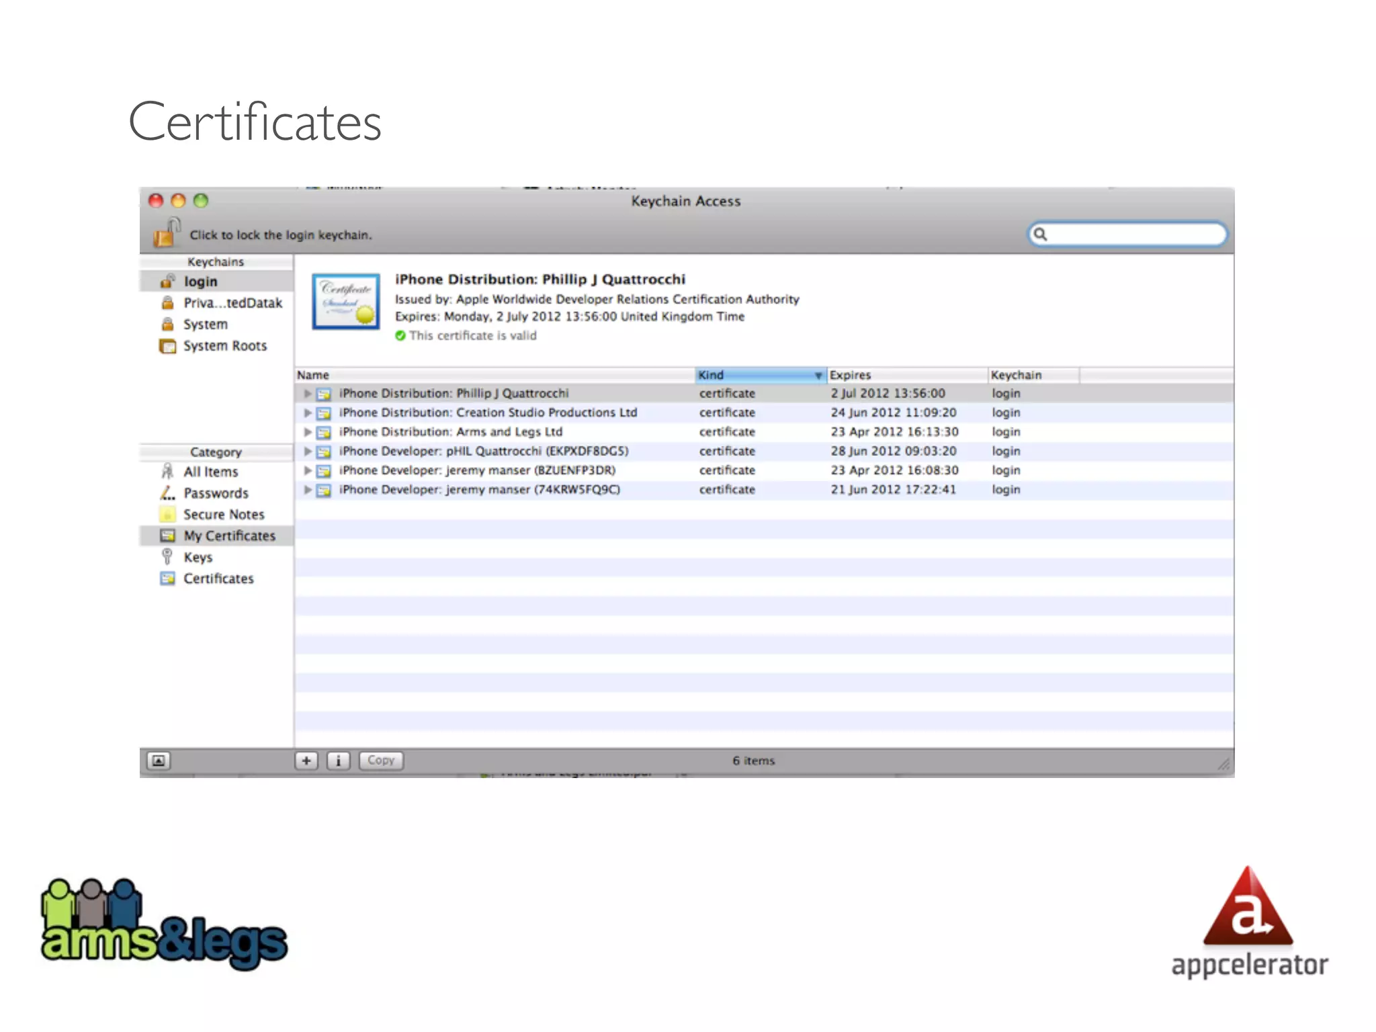The width and height of the screenshot is (1376, 1032).
Task: Expand the jeremy manser (BZUENFP3DR) developer certificate
Action: [x=308, y=470]
